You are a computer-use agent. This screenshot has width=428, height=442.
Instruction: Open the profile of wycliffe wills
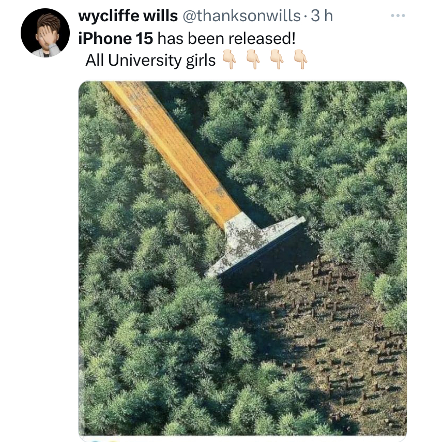pyautogui.click(x=126, y=16)
